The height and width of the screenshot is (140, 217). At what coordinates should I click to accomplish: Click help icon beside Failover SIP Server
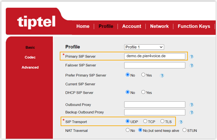click(192, 65)
